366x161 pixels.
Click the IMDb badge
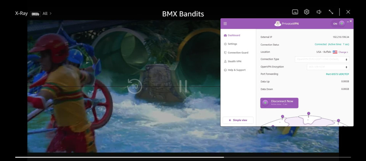[35, 14]
